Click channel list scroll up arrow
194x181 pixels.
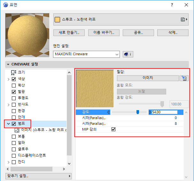tap(69, 72)
